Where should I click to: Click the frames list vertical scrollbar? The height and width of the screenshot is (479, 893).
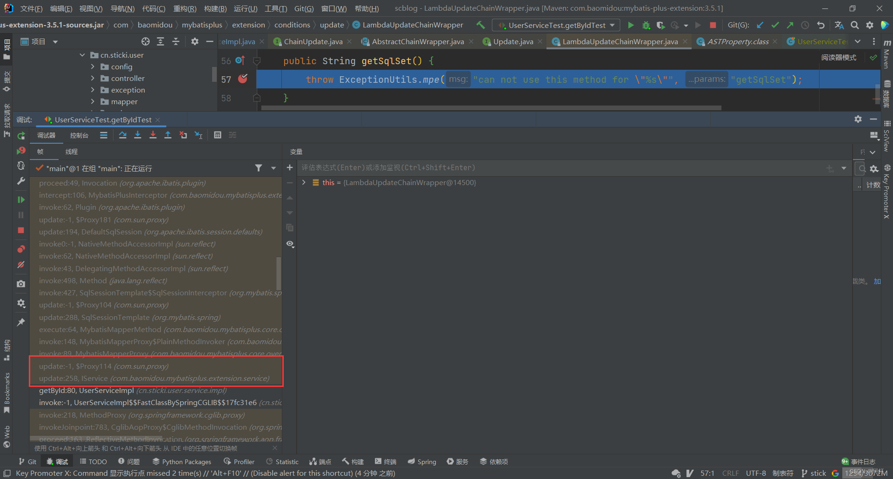(279, 273)
